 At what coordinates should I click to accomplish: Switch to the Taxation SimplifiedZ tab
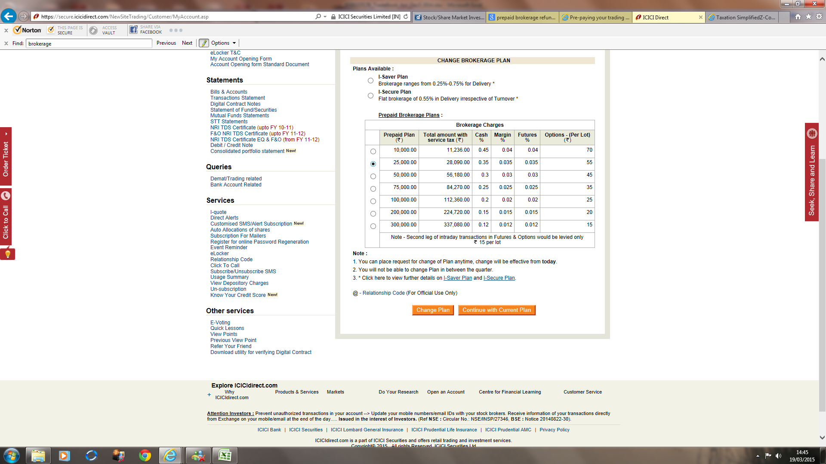pyautogui.click(x=743, y=18)
